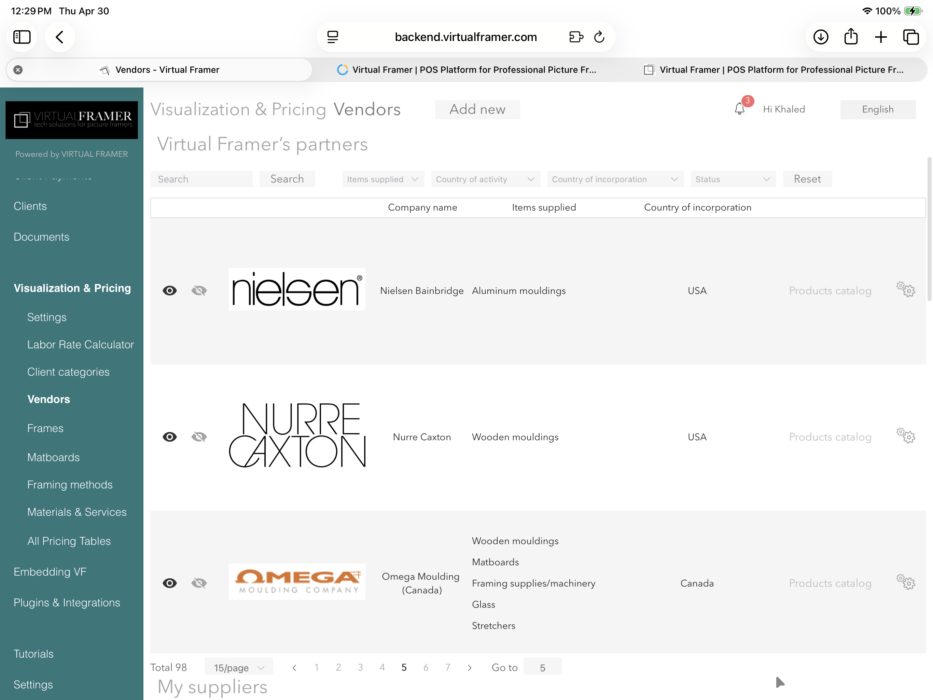Expand the Status filter dropdown
The image size is (933, 700).
(733, 179)
